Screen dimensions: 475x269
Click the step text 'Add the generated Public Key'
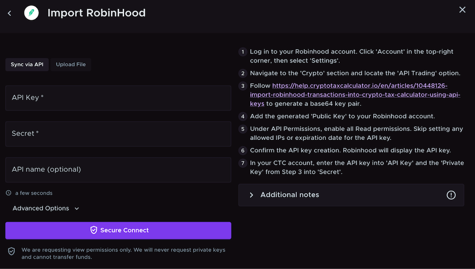[342, 116]
